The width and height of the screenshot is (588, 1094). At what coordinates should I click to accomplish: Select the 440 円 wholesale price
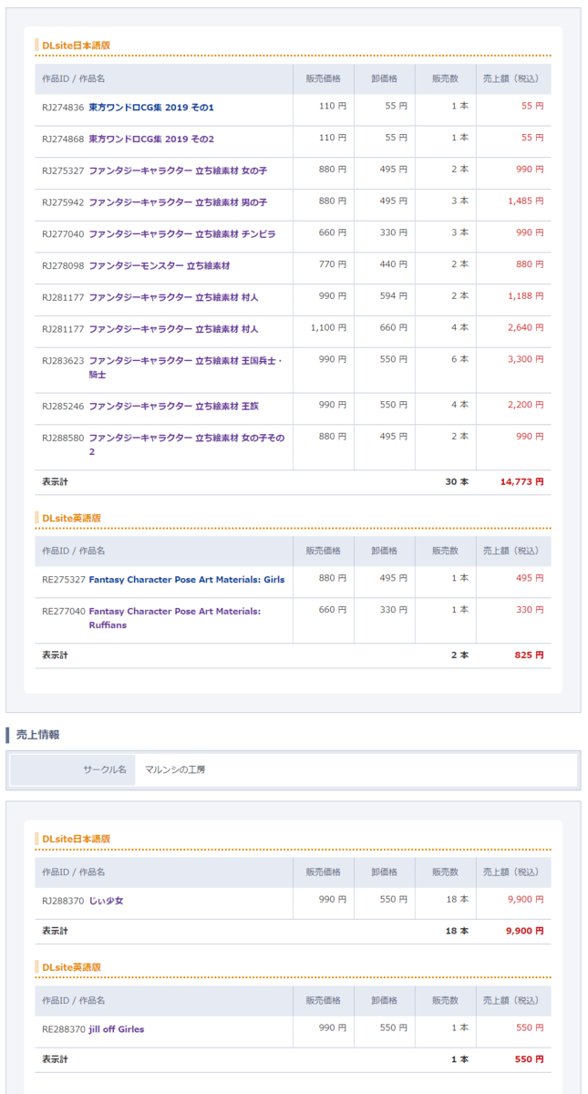[x=394, y=264]
